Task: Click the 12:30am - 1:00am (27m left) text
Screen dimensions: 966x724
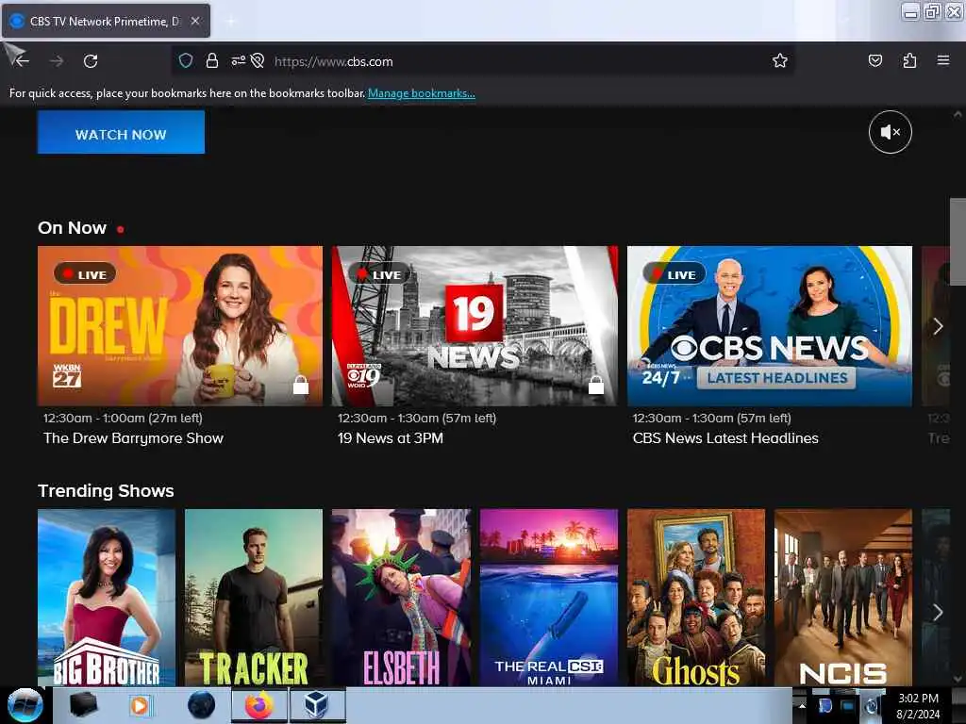Action: [123, 418]
